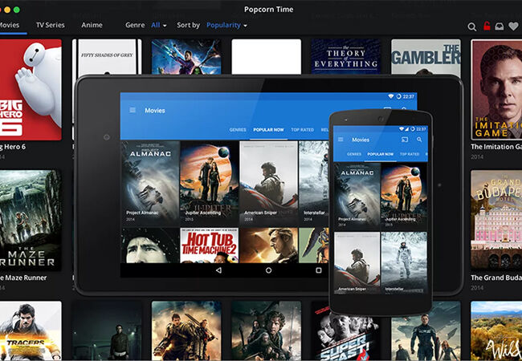Open the Tracers poster in the bottom row
522x361 pixels.
(31, 331)
